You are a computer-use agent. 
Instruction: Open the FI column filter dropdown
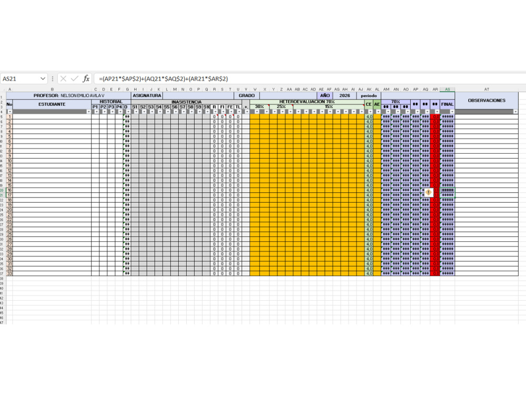223,112
